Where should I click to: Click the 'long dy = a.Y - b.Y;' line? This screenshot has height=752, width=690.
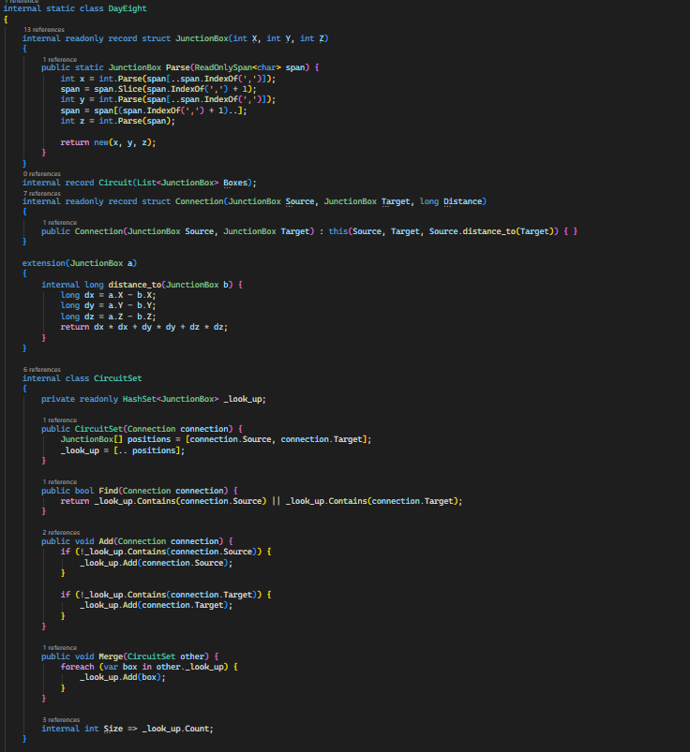tap(108, 305)
